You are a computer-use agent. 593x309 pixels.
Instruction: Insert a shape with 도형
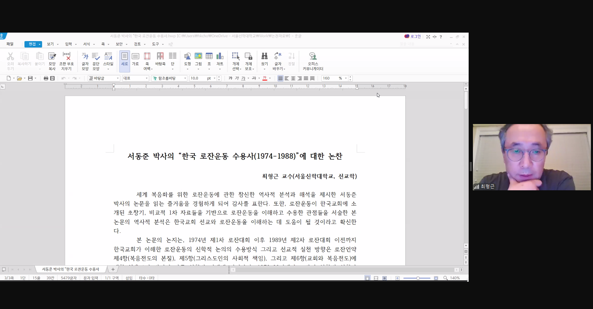coord(188,59)
